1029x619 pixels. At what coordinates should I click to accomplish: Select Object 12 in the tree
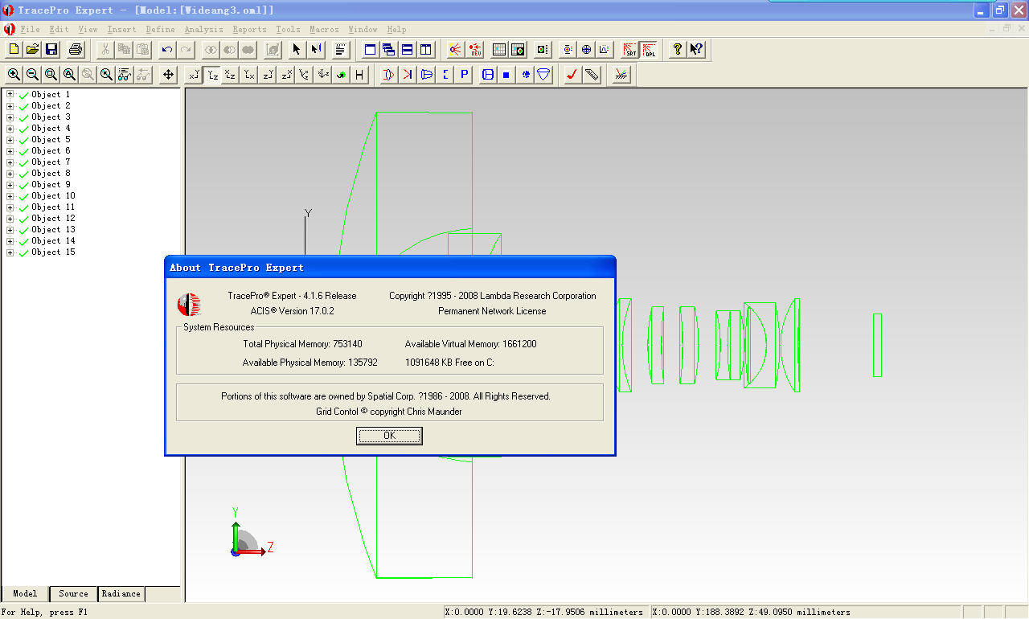(54, 218)
